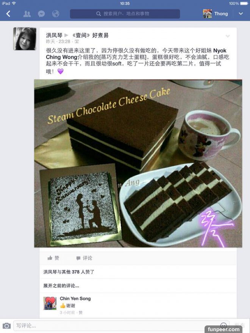Tap the camera icon beside comment box
The image size is (250, 333).
[6, 325]
